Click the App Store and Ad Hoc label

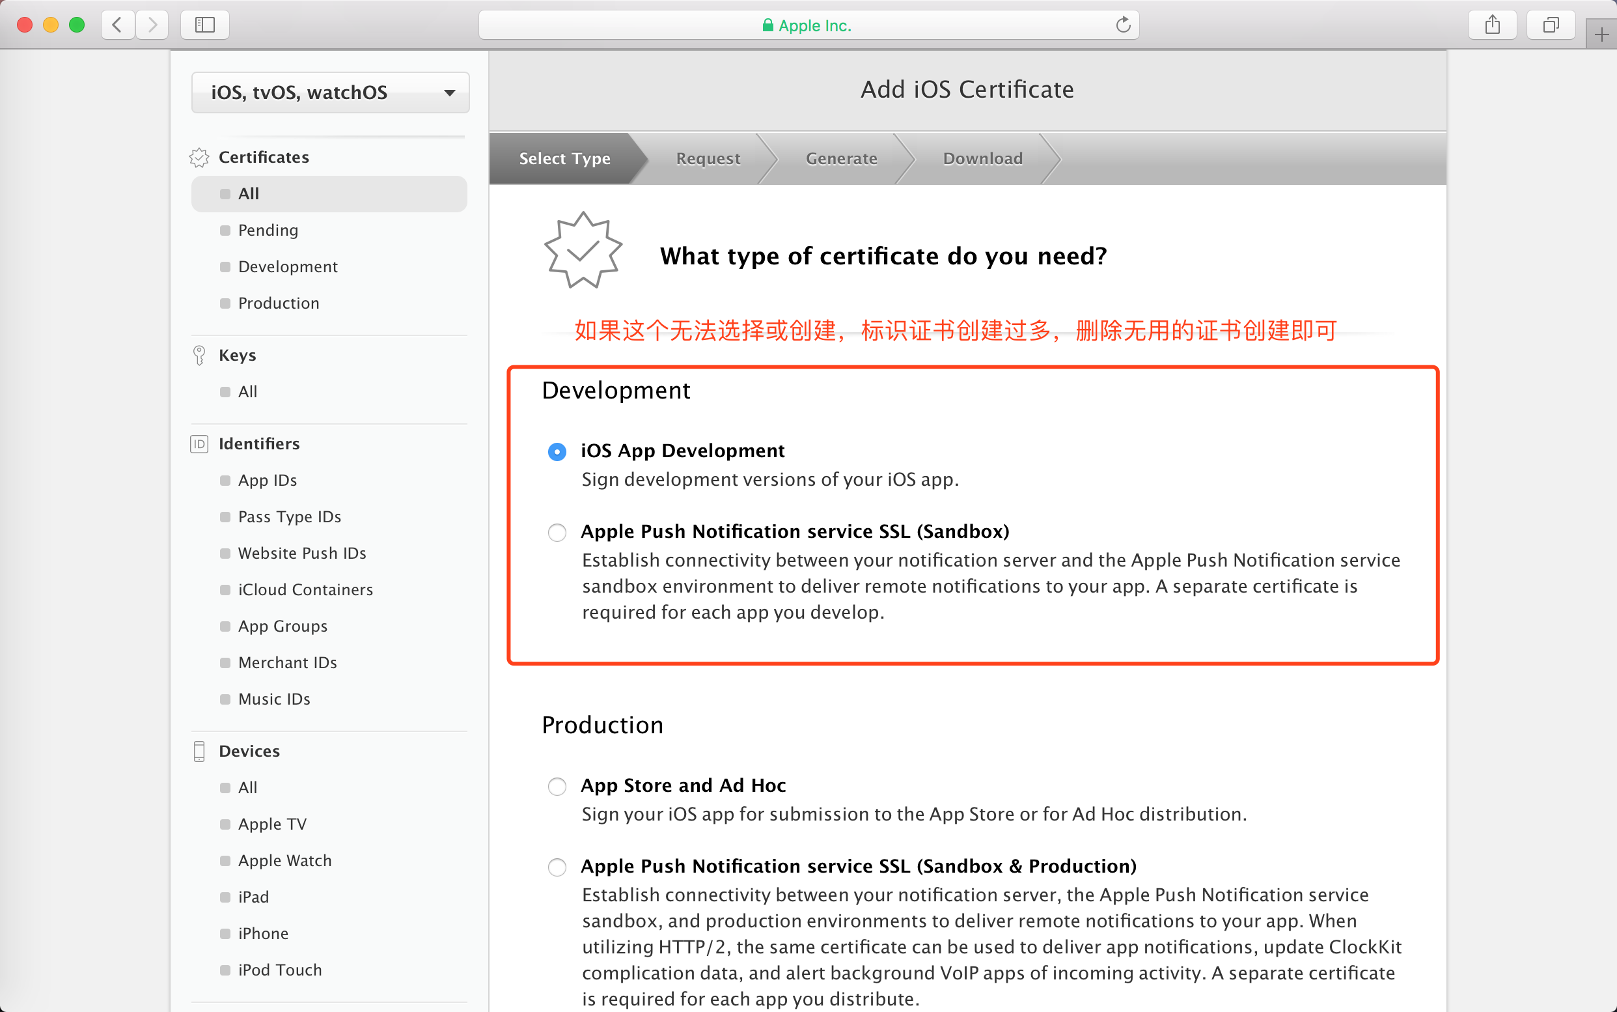point(683,786)
